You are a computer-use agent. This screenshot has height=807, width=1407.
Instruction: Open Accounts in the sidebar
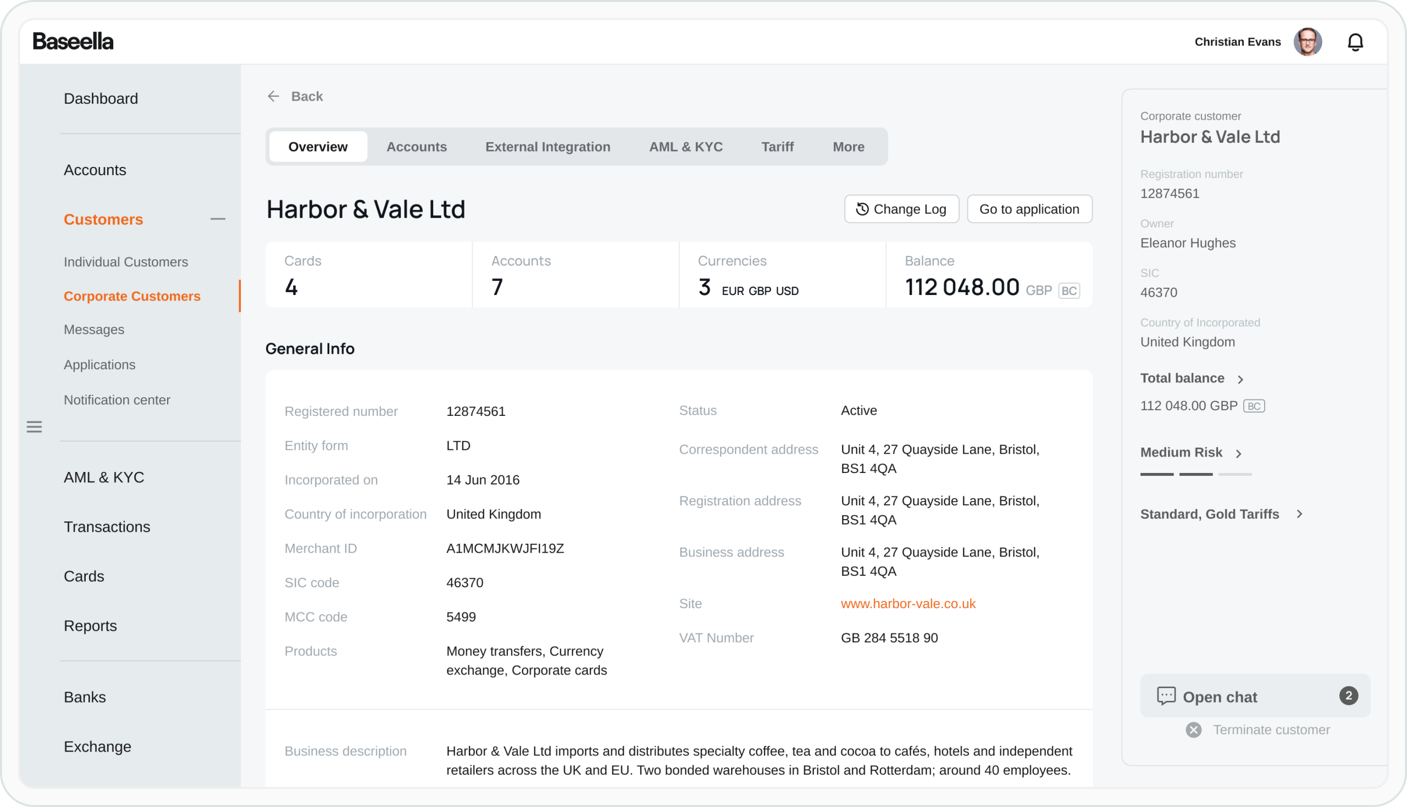coord(95,170)
